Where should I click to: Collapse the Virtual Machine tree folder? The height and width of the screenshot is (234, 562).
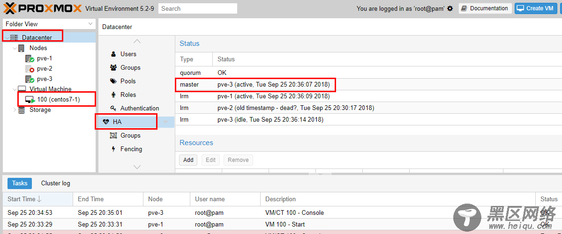point(15,89)
